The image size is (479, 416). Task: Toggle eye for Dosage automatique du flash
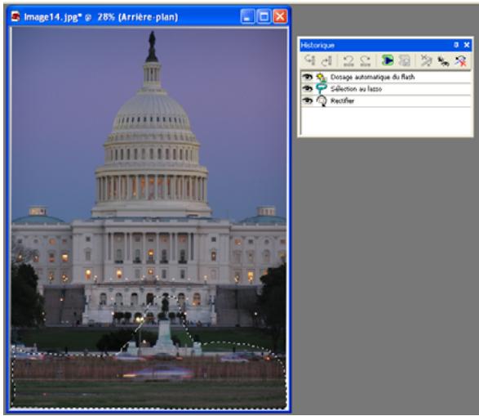[x=308, y=77]
